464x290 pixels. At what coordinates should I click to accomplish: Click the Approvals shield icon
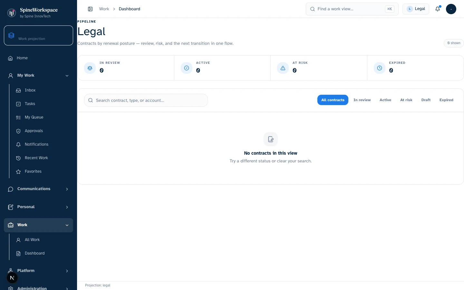click(18, 131)
